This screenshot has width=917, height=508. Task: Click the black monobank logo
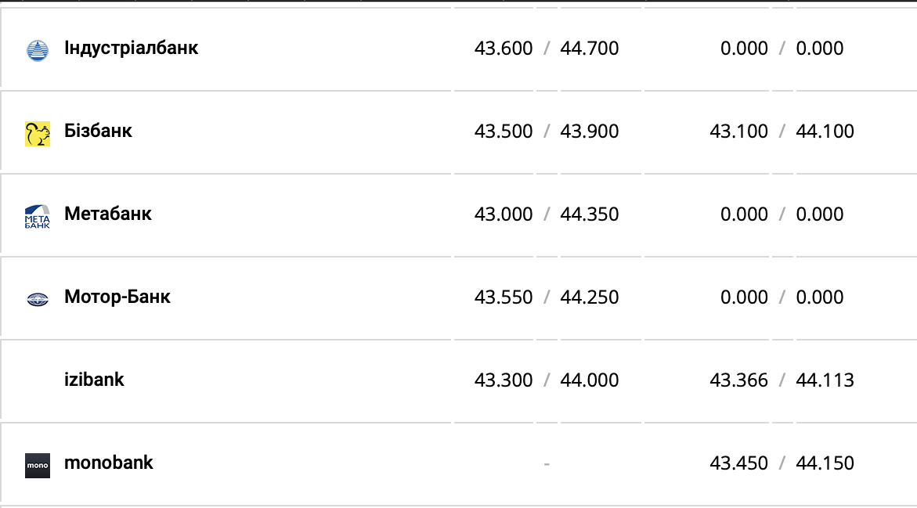38,465
